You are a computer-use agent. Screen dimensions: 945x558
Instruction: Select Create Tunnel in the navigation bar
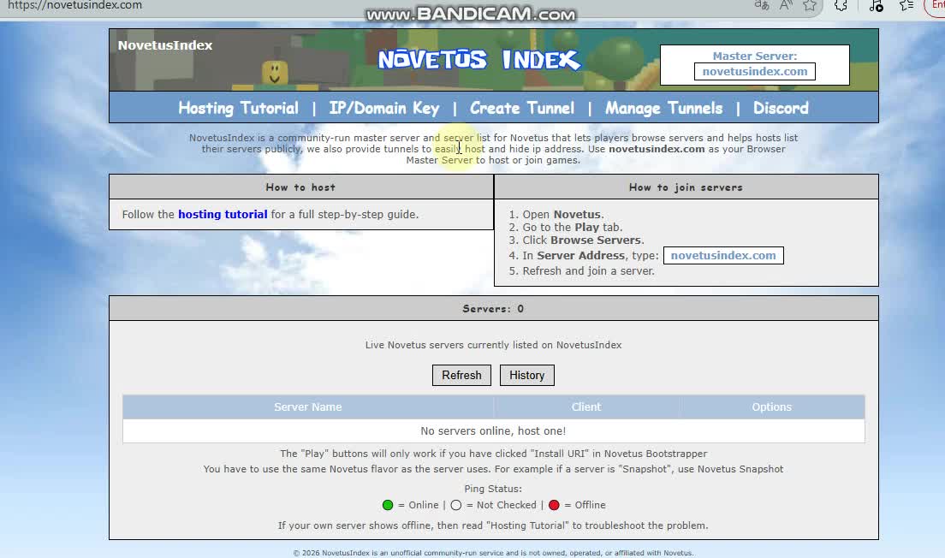tap(522, 108)
